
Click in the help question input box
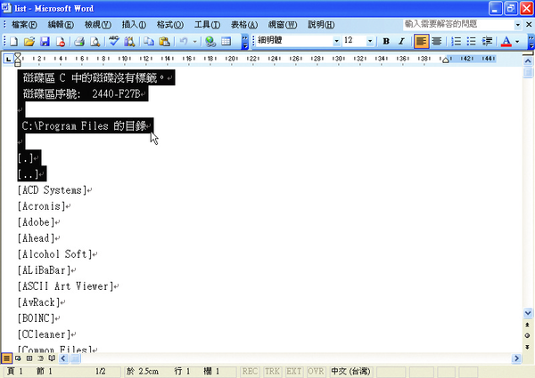click(458, 25)
